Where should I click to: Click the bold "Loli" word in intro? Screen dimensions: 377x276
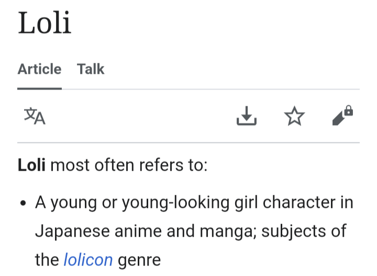coord(31,166)
